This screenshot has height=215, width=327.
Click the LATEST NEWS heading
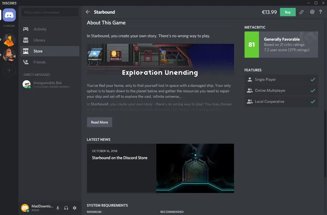tap(98, 139)
